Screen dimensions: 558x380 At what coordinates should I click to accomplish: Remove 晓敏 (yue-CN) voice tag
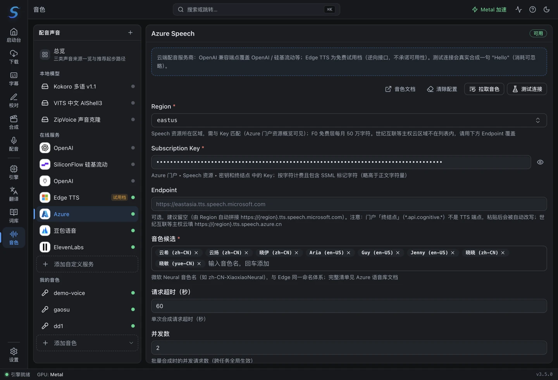tap(199, 263)
